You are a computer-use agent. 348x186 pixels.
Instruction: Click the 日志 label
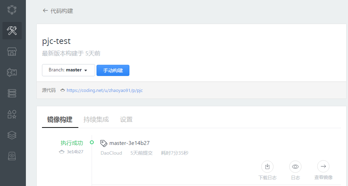pos(296,178)
